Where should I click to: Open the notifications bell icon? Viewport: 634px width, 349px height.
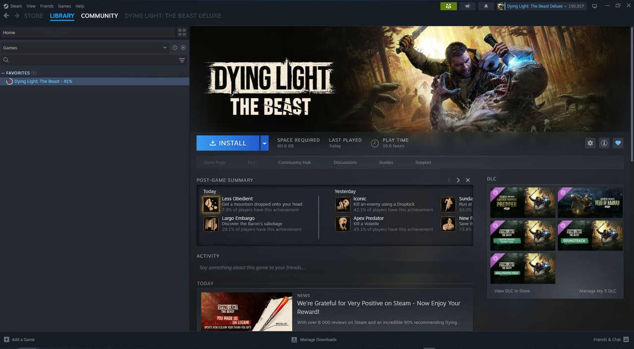(486, 6)
